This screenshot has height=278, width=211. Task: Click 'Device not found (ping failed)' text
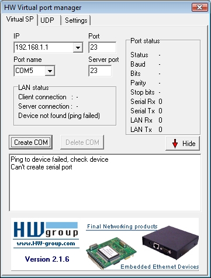point(59,116)
